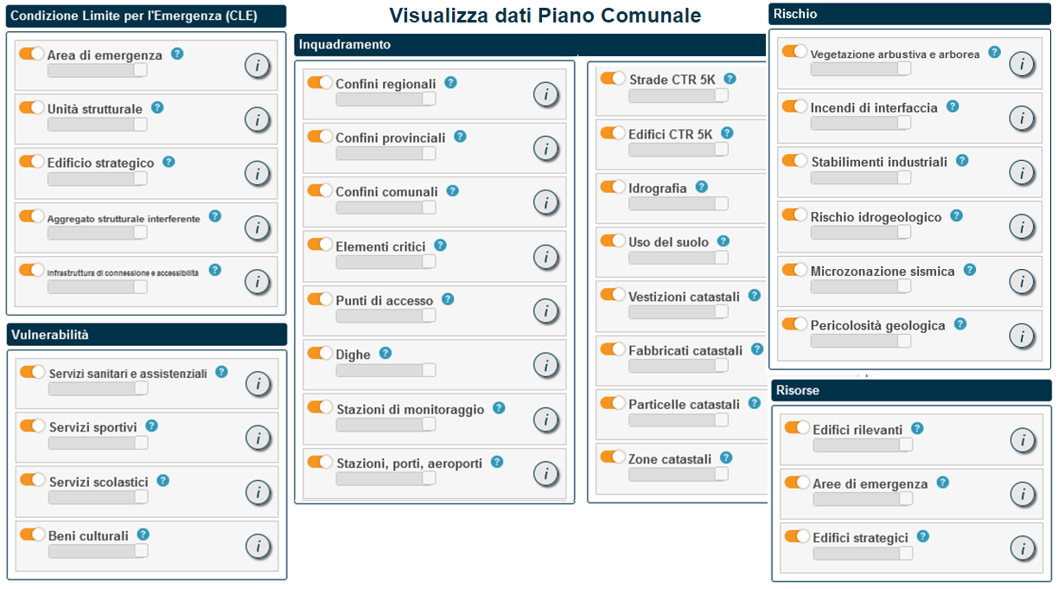
Task: Click the Punti di accesso opacity slider
Action: tap(386, 316)
